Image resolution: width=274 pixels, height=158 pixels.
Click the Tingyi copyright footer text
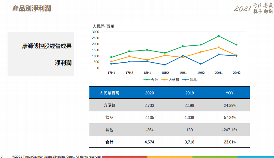click(57, 156)
